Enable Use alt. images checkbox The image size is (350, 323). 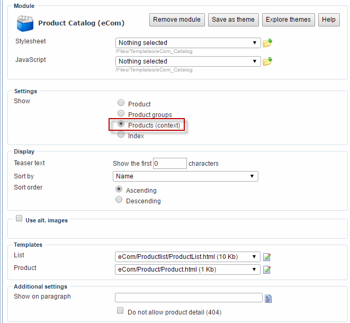(x=19, y=219)
